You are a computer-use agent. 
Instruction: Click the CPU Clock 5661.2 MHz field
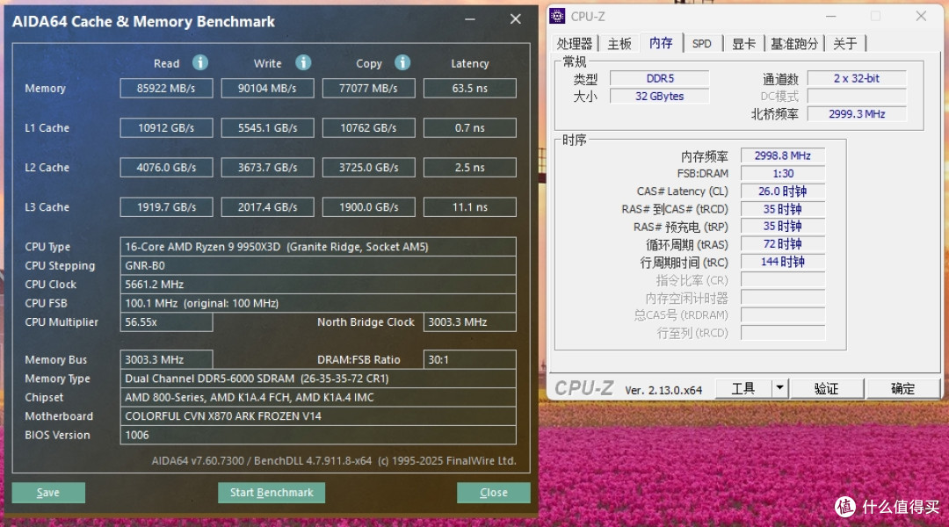[x=318, y=285]
